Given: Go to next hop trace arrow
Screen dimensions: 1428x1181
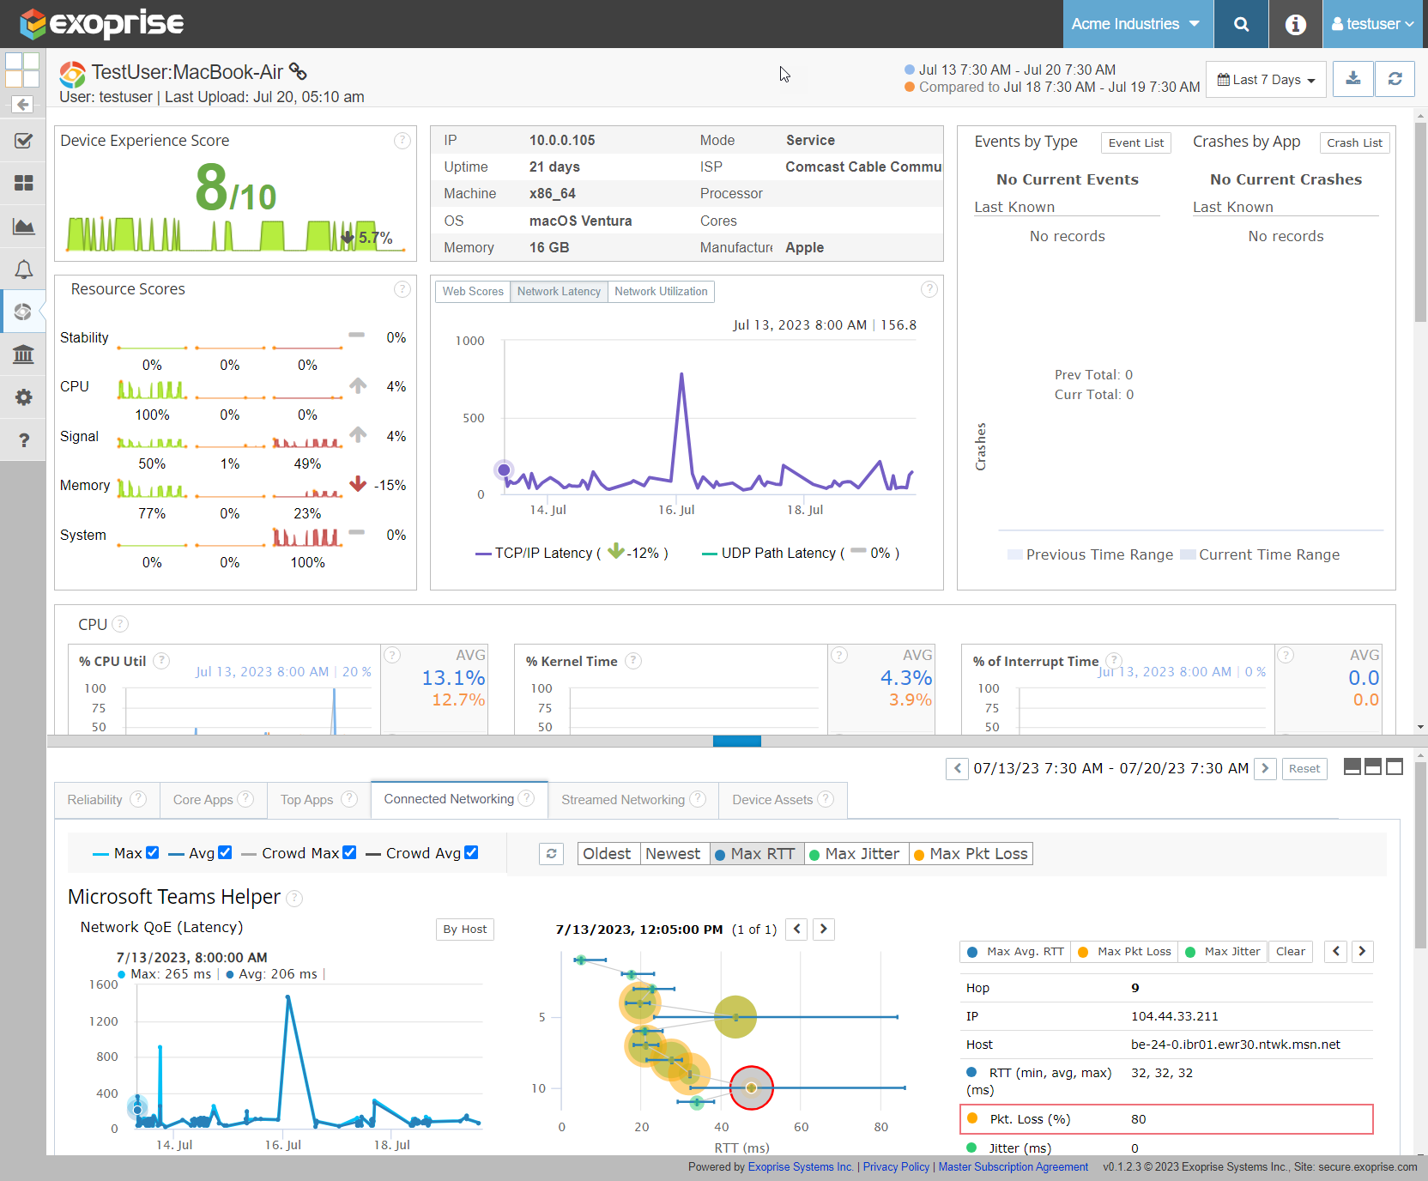Looking at the screenshot, I should click(824, 929).
